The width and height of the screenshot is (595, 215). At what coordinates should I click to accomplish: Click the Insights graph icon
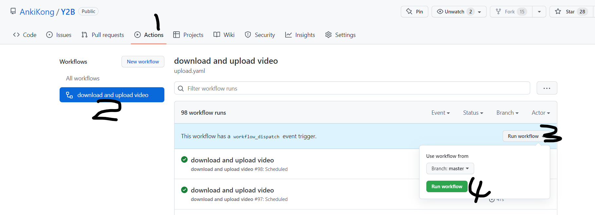click(288, 35)
